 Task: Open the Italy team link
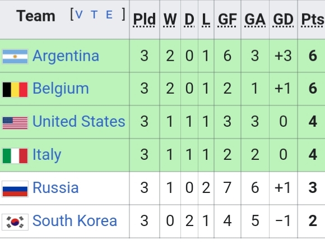pyautogui.click(x=47, y=155)
